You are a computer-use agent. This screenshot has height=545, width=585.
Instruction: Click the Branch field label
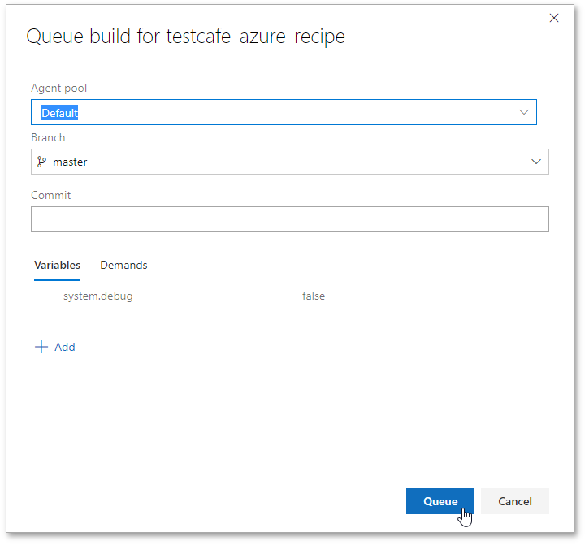point(48,137)
